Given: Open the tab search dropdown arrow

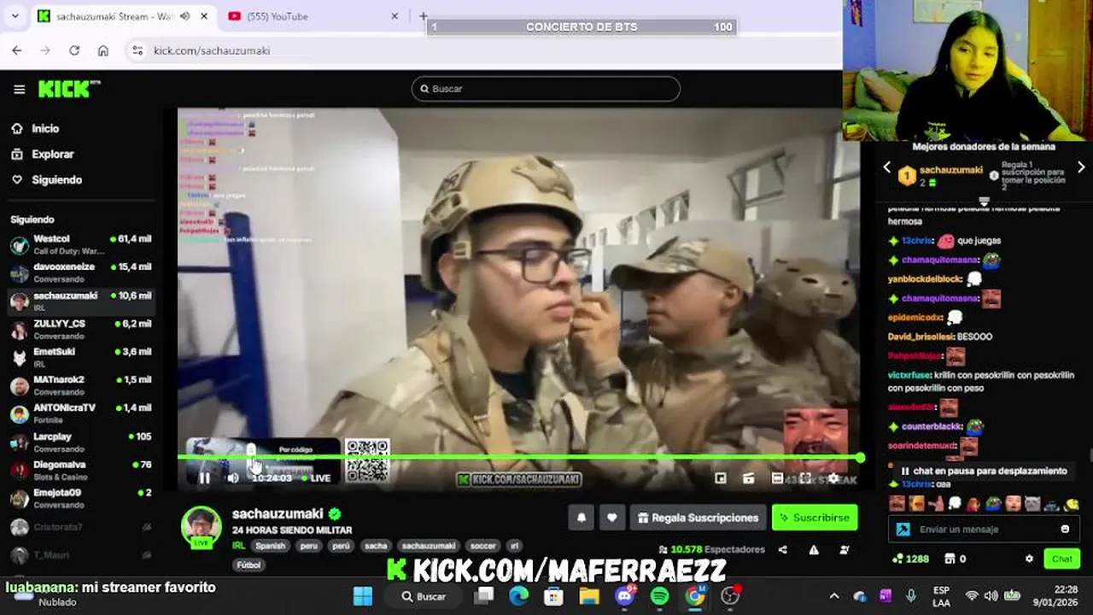Looking at the screenshot, I should 15,16.
